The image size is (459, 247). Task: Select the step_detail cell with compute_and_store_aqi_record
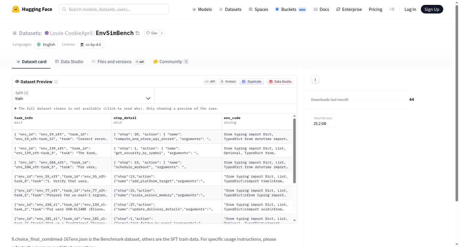click(166, 137)
